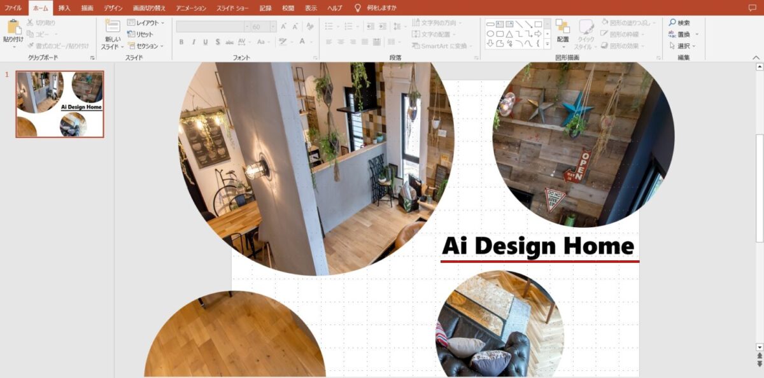Toggle text shadow (S) formatting
Image resolution: width=764 pixels, height=378 pixels.
tap(218, 42)
